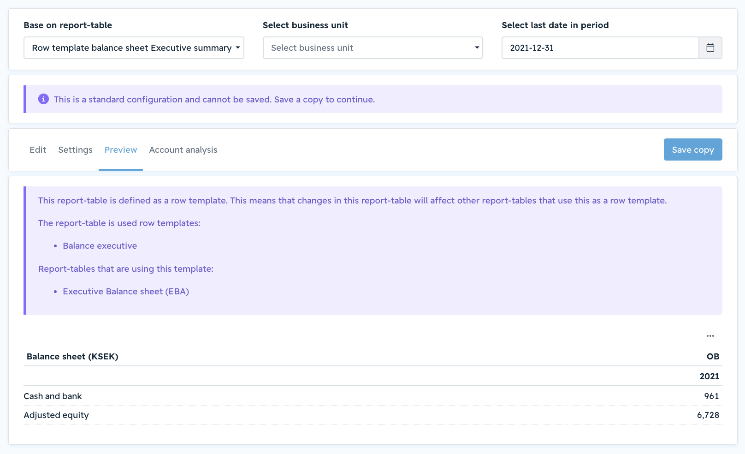Click the 2021 year column header
745x454 pixels.
[x=709, y=376]
